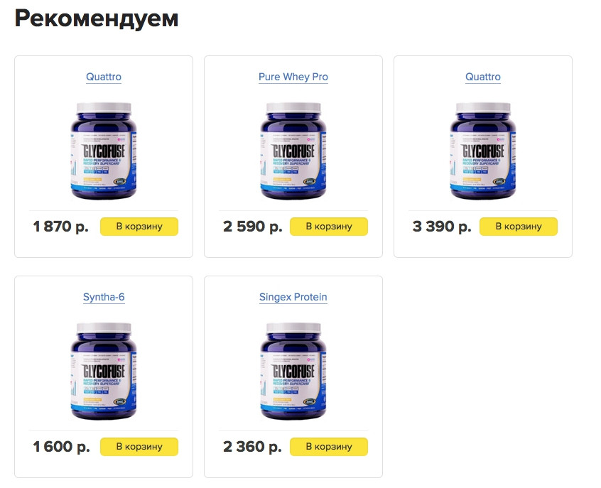Add the 1 870 р. Quattro to cart

click(139, 227)
